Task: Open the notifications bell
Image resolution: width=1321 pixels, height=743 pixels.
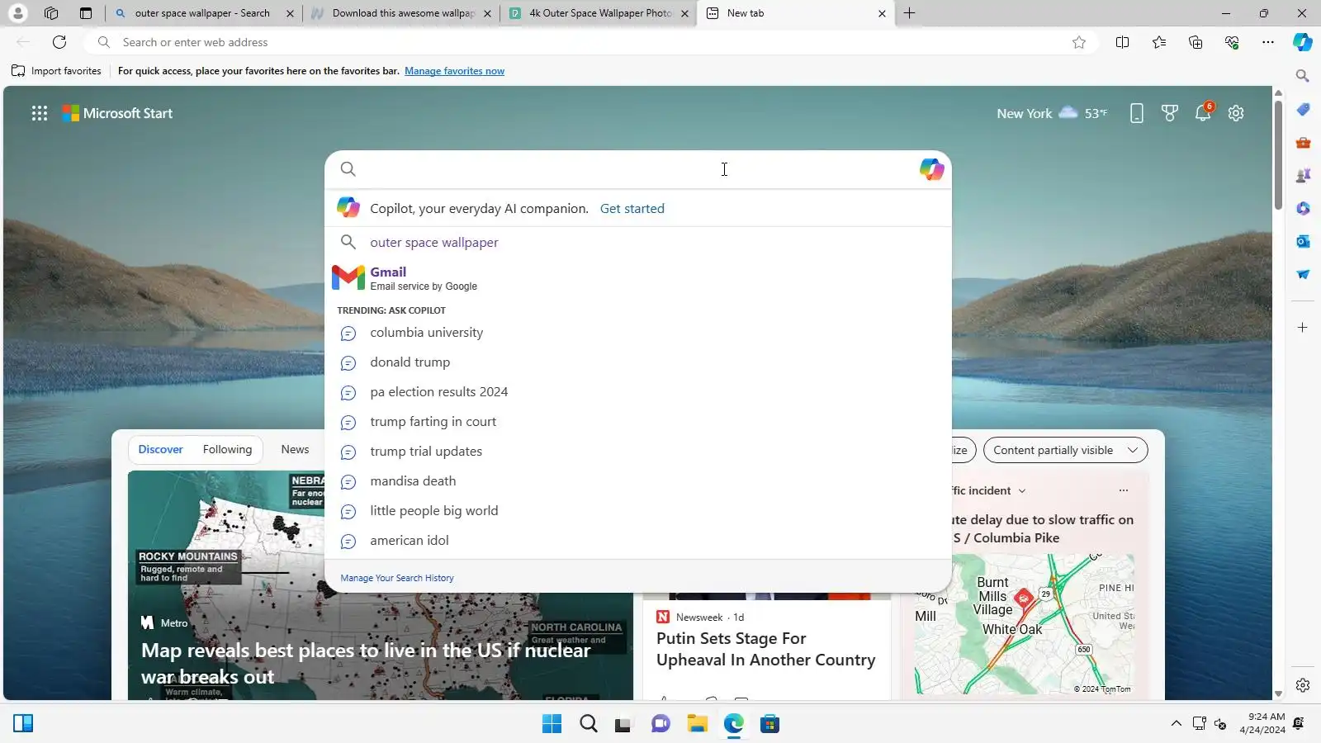Action: point(1203,113)
